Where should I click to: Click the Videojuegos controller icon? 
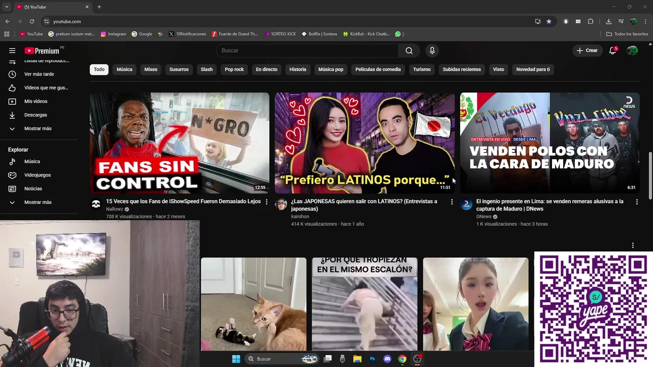12,175
